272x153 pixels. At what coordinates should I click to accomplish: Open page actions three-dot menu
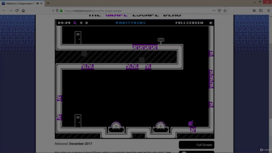[214, 11]
